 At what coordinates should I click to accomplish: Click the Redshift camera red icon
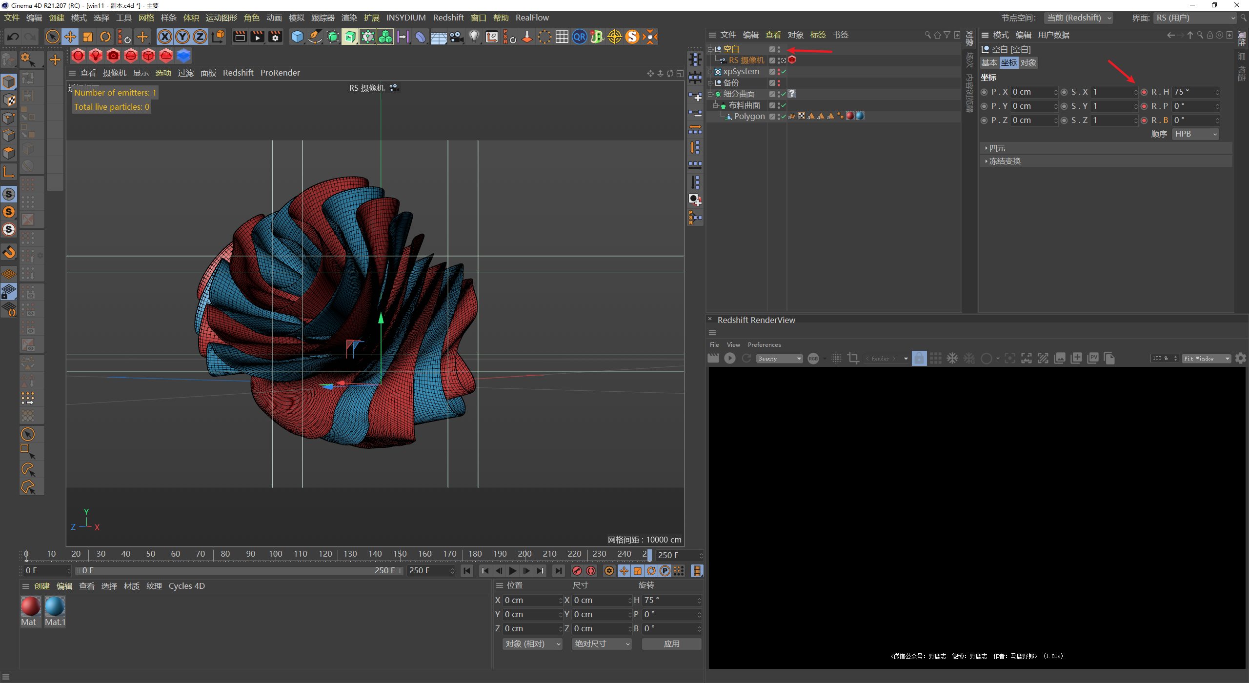point(113,56)
